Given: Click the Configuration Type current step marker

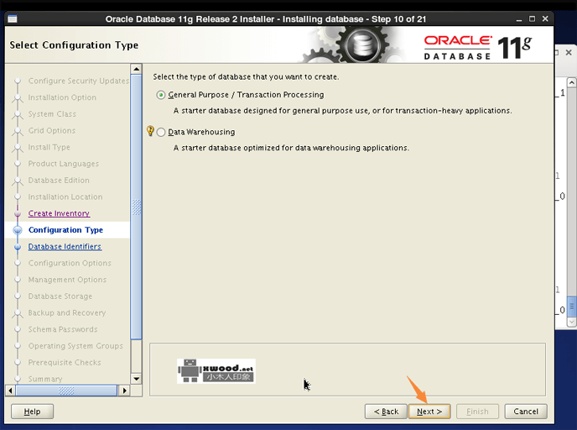Looking at the screenshot, I should [17, 230].
